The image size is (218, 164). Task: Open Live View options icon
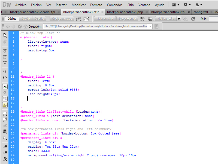pyautogui.click(x=157, y=26)
